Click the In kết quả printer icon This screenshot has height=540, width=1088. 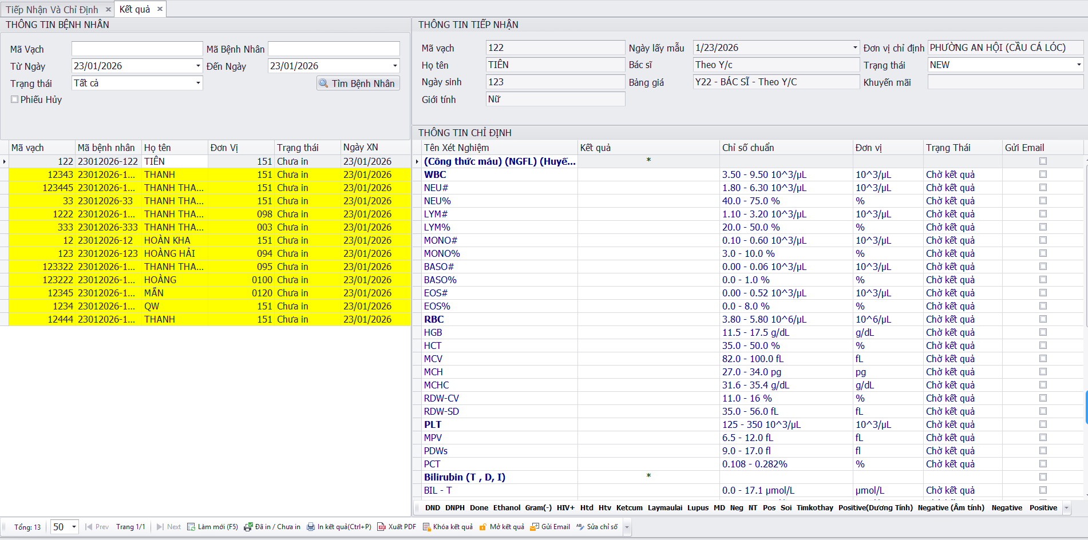pyautogui.click(x=311, y=527)
